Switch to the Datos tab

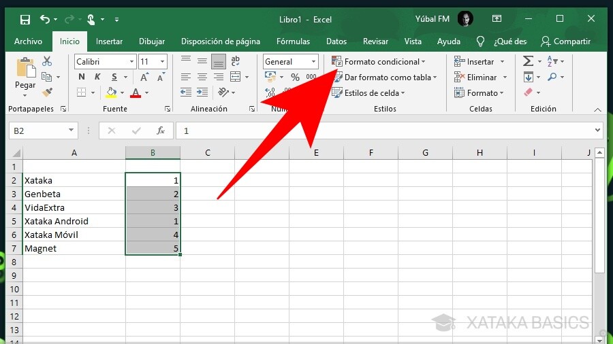pyautogui.click(x=336, y=41)
